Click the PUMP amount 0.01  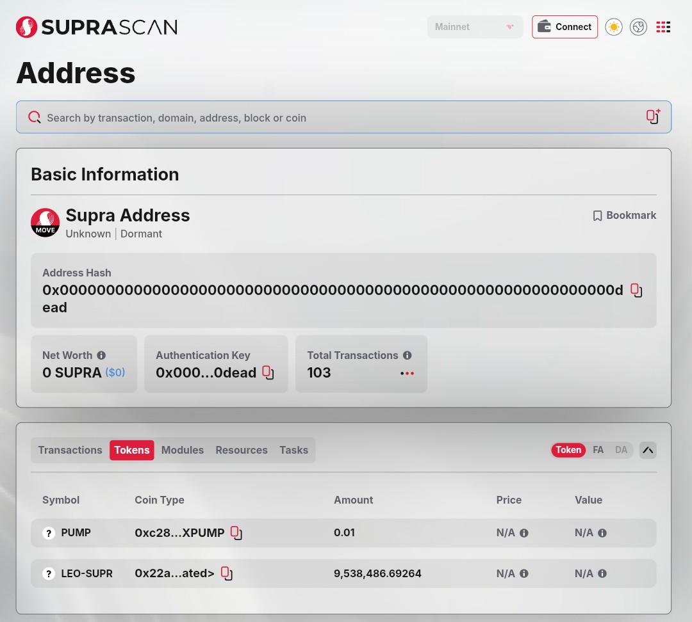344,532
